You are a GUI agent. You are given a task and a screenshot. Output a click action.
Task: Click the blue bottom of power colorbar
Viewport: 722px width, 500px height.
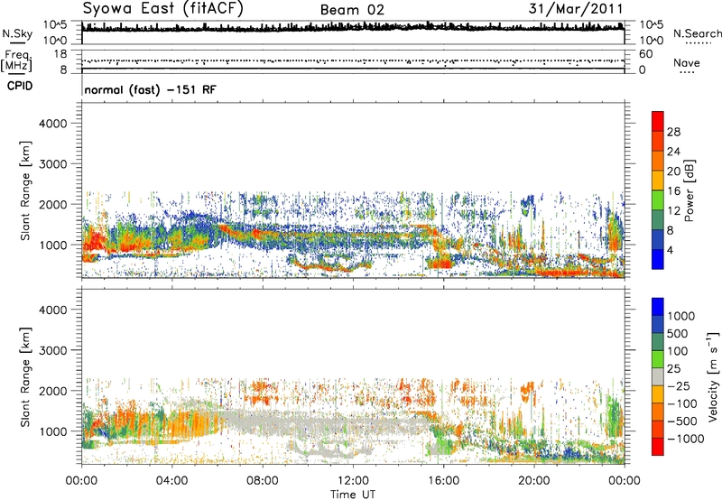pyautogui.click(x=658, y=259)
